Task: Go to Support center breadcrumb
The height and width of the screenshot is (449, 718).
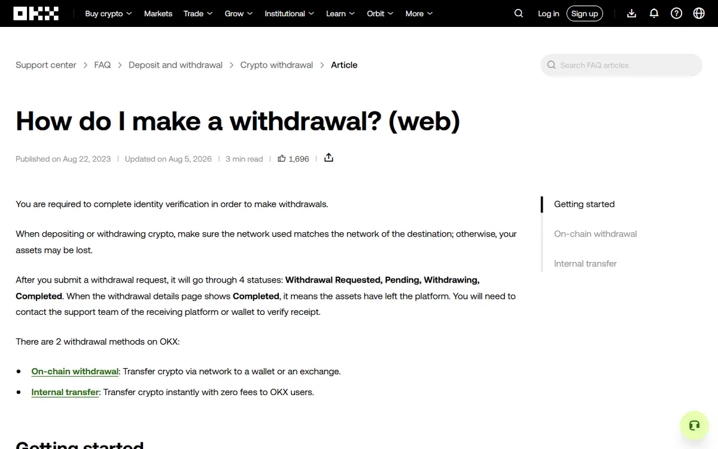Action: click(x=46, y=65)
